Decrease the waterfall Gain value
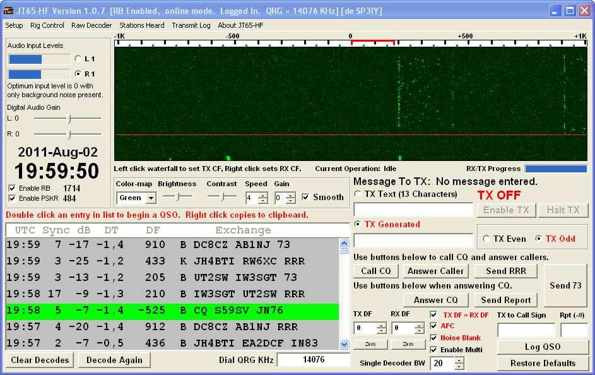 [291, 200]
